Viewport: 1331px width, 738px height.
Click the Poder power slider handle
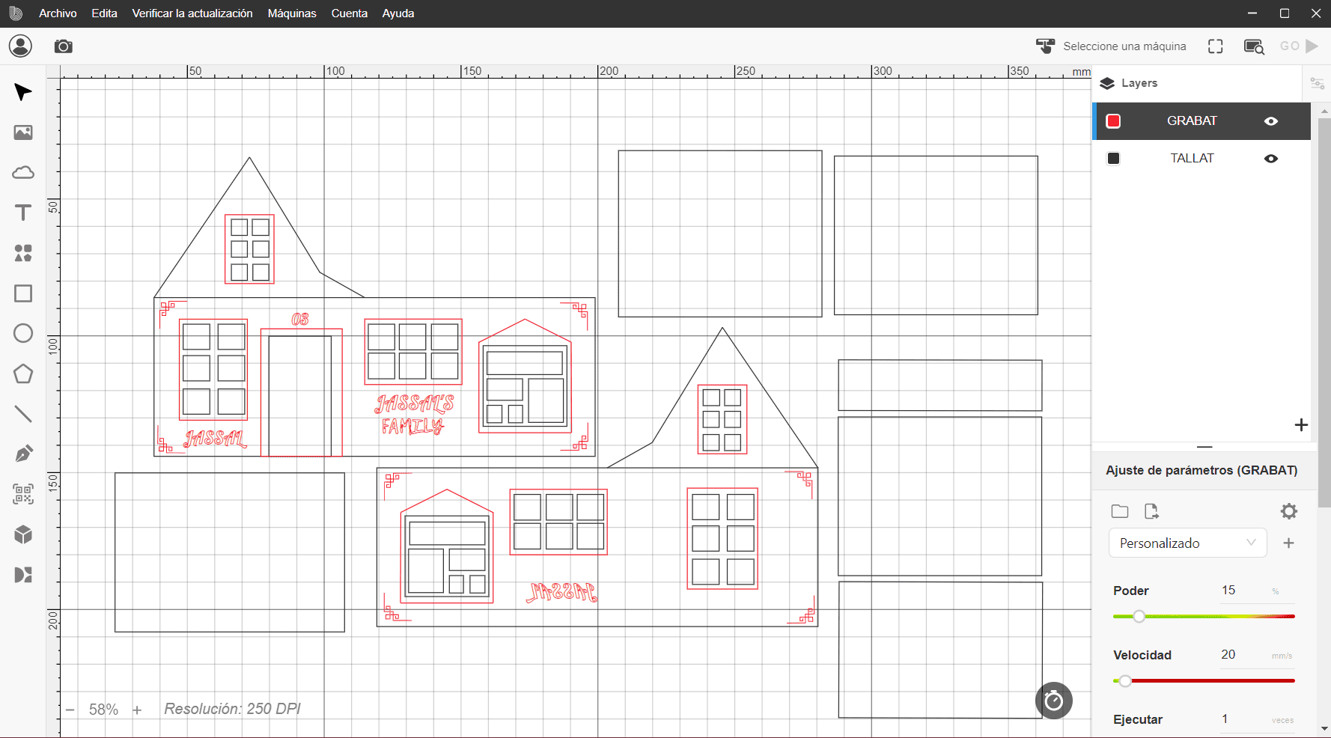[x=1139, y=617]
